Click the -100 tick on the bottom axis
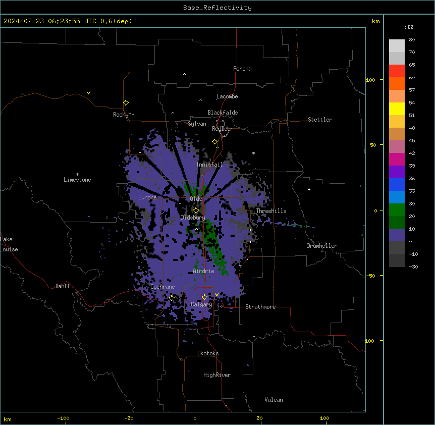435x425 pixels. point(63,418)
